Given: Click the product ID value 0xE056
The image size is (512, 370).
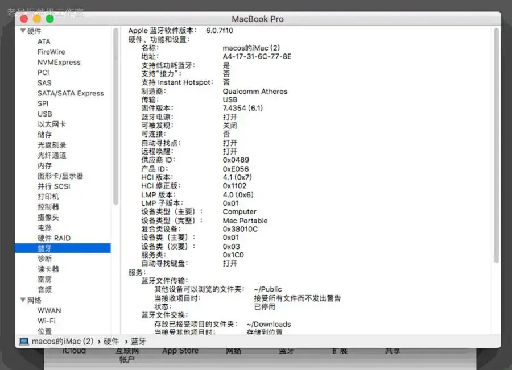Looking at the screenshot, I should point(236,169).
